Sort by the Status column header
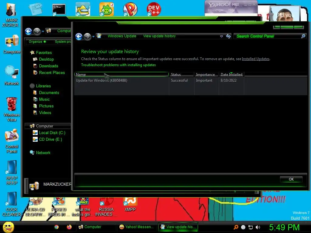 [x=181, y=75]
